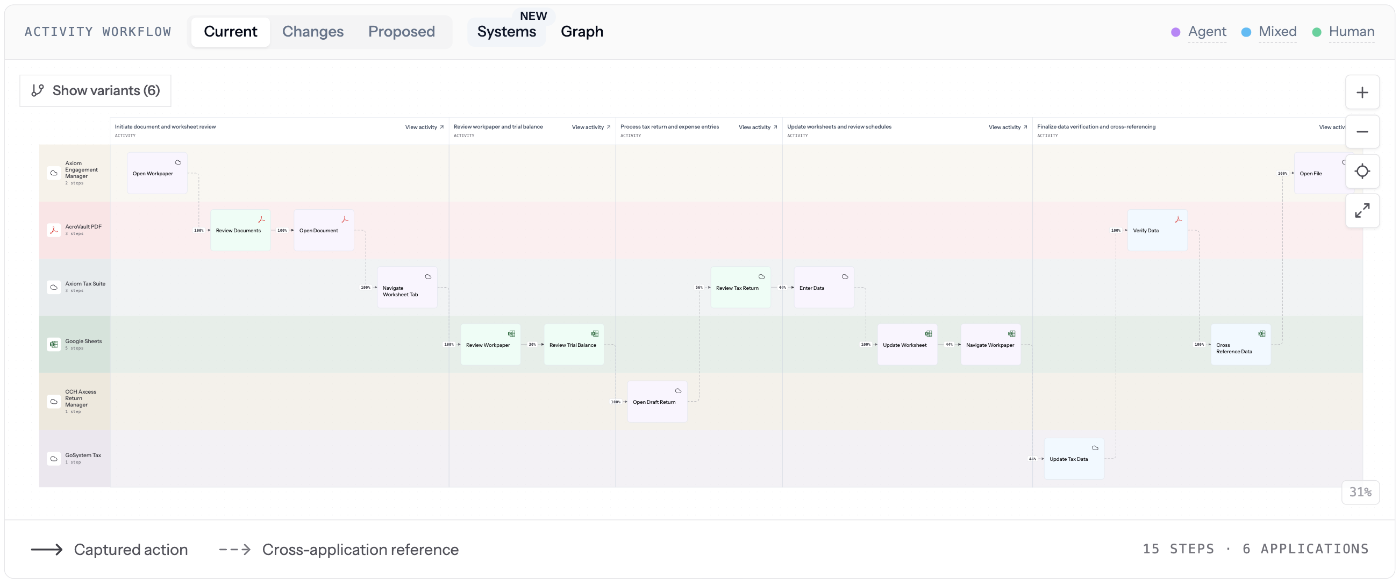Select the Review Trial Balance step card

[x=574, y=344]
